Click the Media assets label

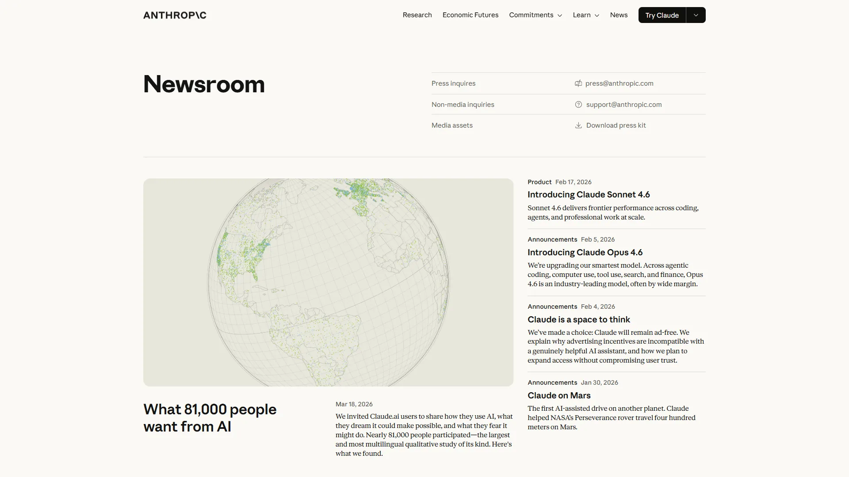tap(452, 125)
